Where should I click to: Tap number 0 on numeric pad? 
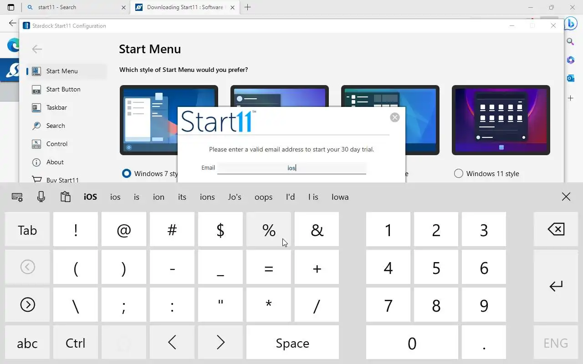click(x=412, y=342)
